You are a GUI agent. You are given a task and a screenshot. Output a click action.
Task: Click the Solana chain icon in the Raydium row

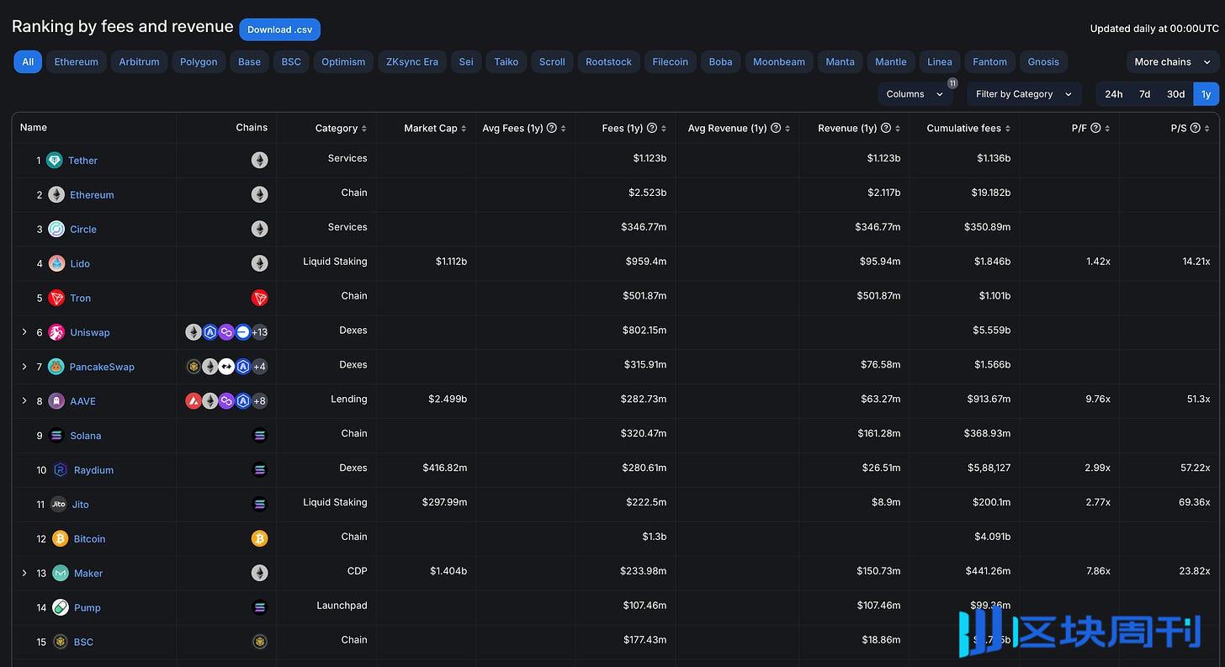point(259,470)
